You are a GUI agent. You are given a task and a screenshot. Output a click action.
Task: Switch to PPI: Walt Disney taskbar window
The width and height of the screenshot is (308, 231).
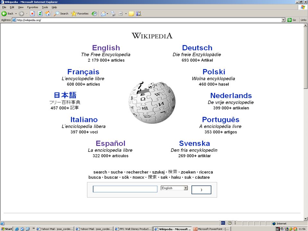point(133,229)
